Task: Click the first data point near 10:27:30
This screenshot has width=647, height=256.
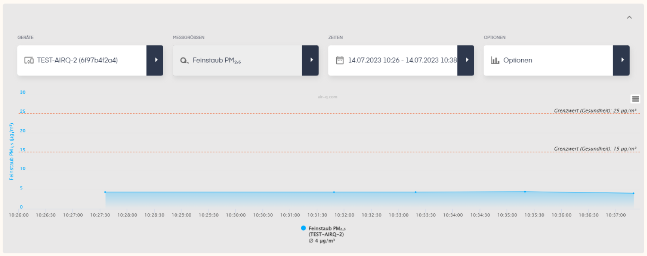Action: (105, 192)
